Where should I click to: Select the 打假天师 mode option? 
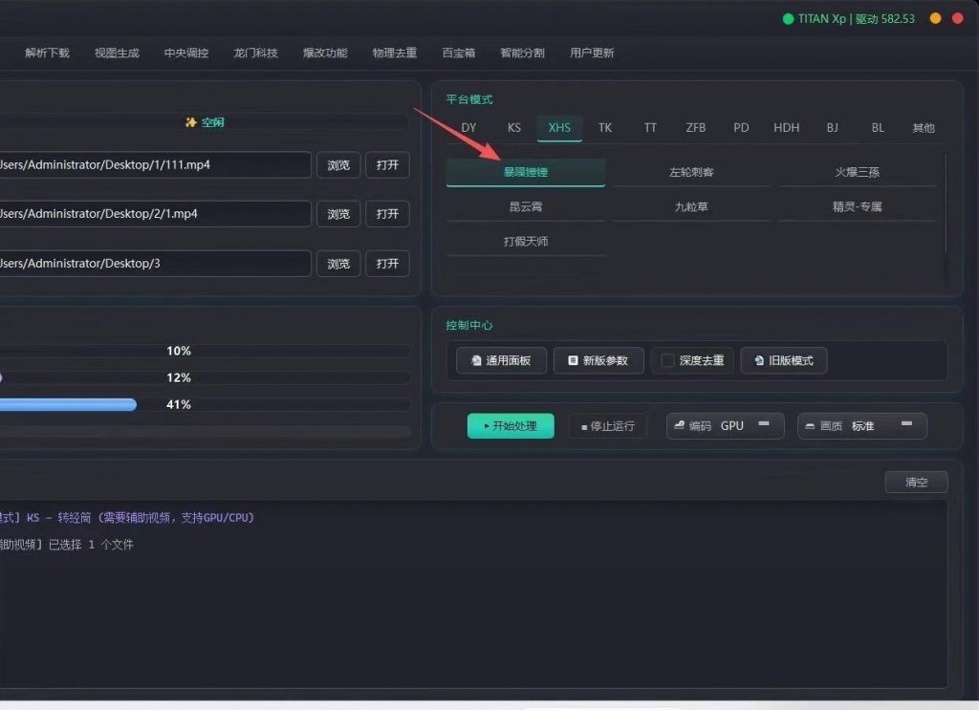(x=526, y=242)
